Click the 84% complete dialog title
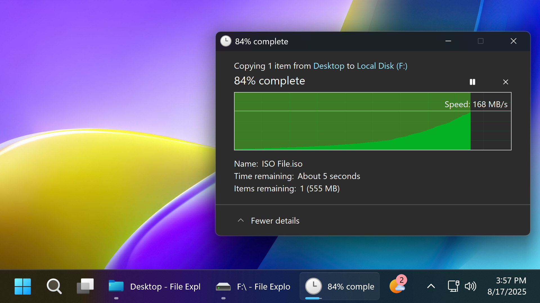The image size is (540, 303). [x=262, y=41]
